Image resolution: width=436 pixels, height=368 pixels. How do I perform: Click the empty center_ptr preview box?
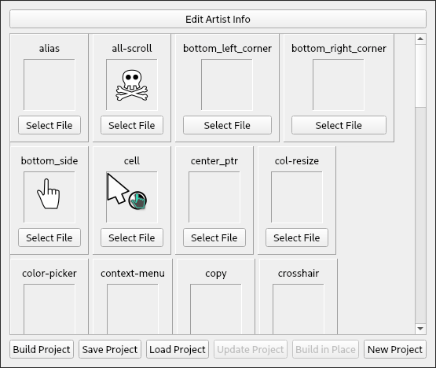tap(214, 197)
